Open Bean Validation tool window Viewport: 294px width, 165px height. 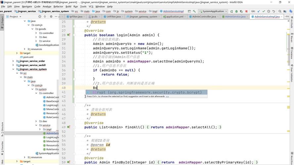[292, 73]
